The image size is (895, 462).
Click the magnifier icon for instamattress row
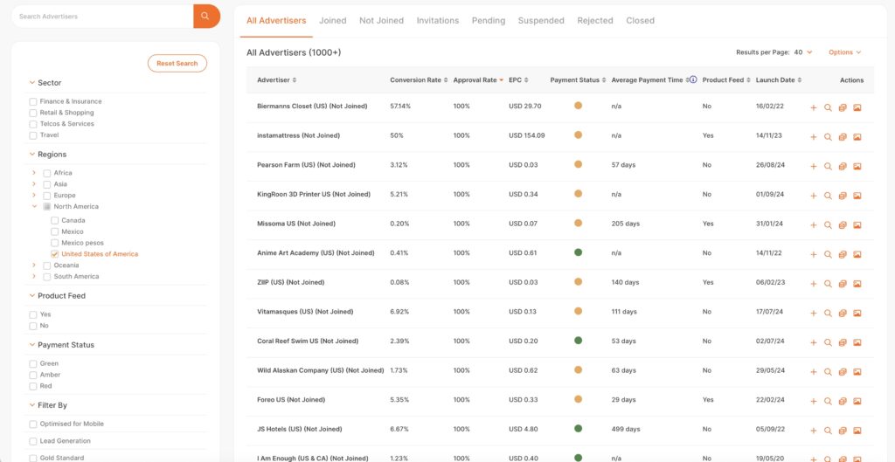[828, 137]
